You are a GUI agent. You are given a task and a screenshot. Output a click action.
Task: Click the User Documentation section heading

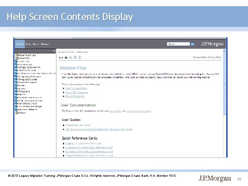[x=78, y=105]
